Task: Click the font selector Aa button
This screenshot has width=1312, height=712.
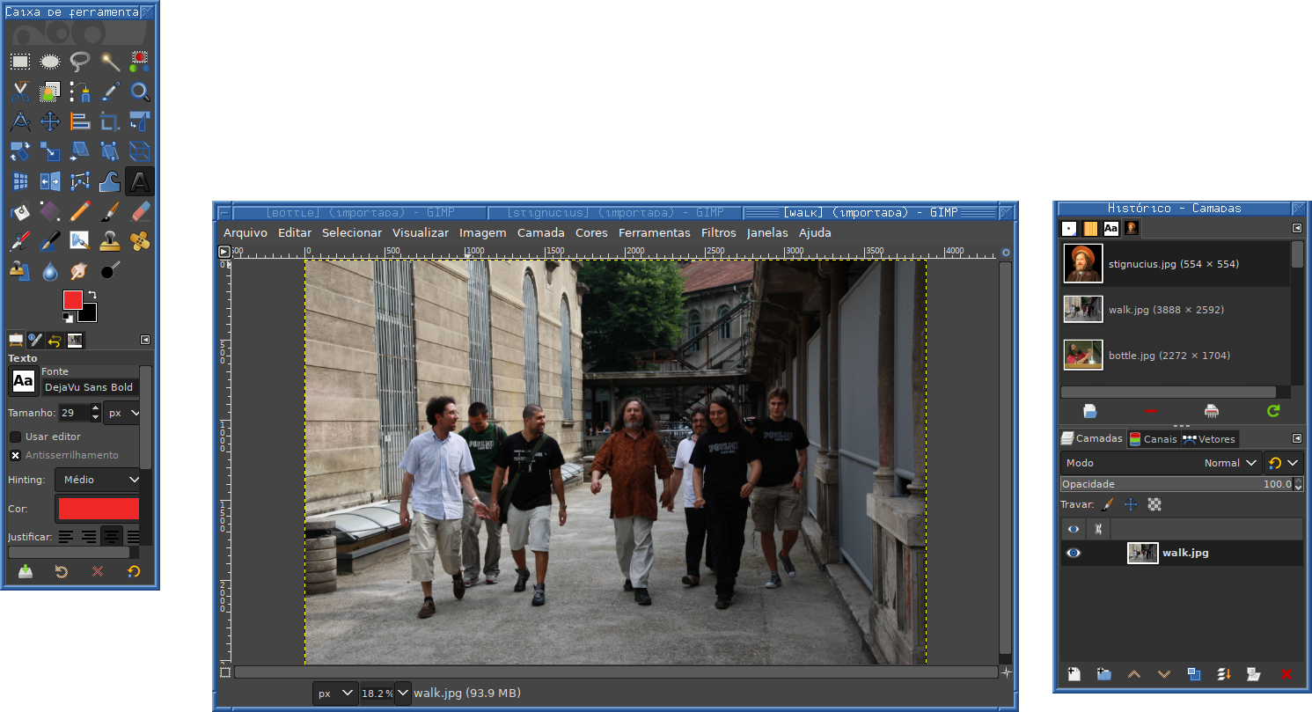Action: (x=23, y=381)
